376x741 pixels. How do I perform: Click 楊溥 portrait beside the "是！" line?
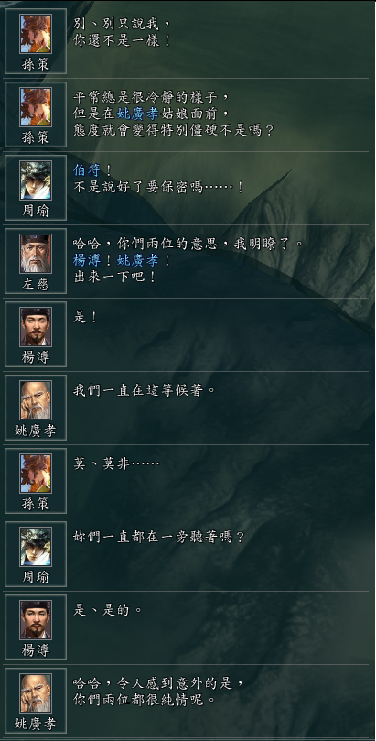click(36, 327)
